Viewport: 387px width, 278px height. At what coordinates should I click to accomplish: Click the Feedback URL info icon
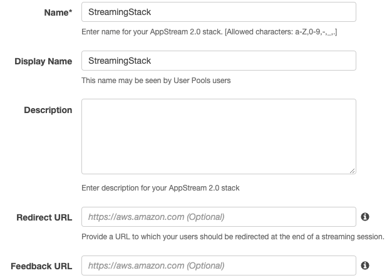(365, 266)
